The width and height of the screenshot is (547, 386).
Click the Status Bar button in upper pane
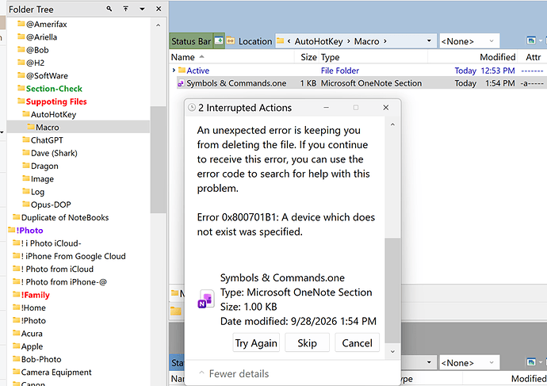click(191, 41)
